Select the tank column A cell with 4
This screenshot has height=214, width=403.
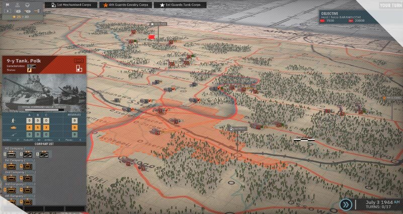pyautogui.click(x=29, y=127)
